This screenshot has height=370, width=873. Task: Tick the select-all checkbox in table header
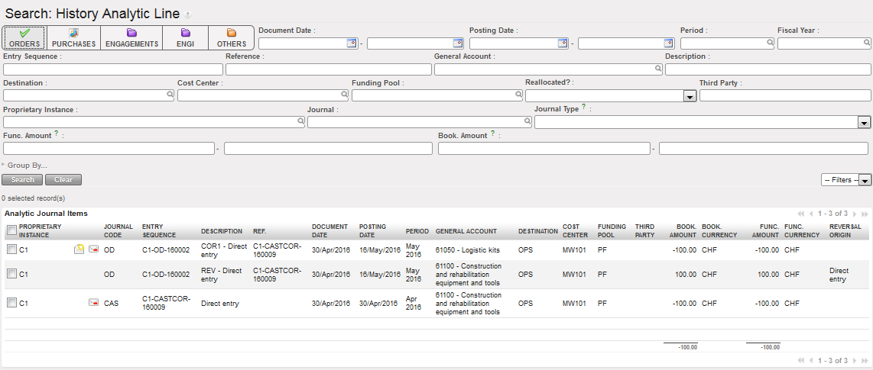point(11,230)
